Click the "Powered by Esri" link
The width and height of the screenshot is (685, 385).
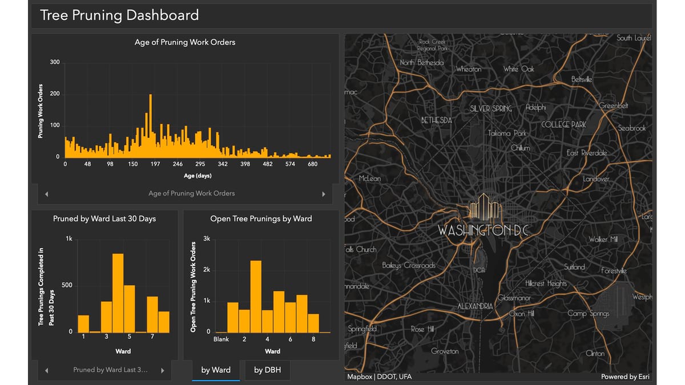point(624,376)
